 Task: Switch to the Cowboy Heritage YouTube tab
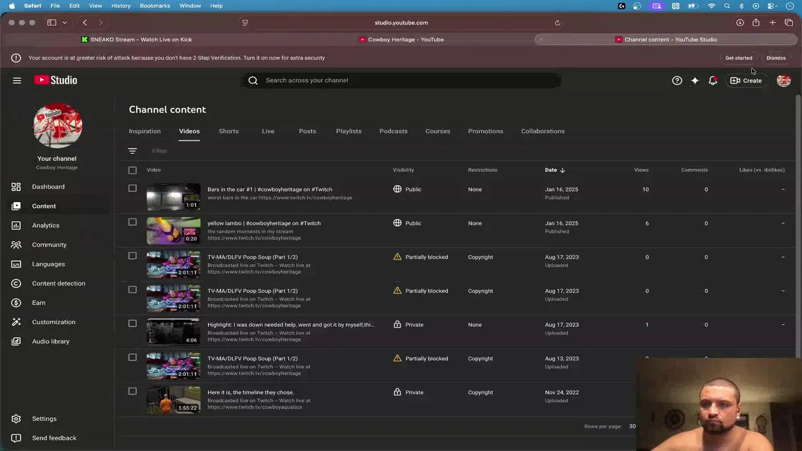(402, 39)
